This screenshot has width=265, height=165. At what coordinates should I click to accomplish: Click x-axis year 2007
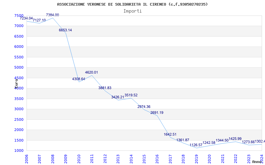pyautogui.click(x=39, y=159)
